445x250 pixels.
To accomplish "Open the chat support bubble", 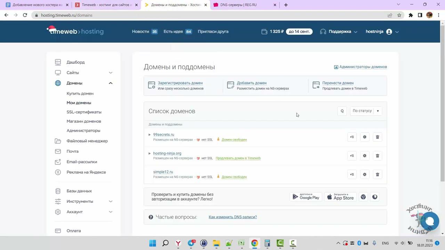I will [430, 221].
